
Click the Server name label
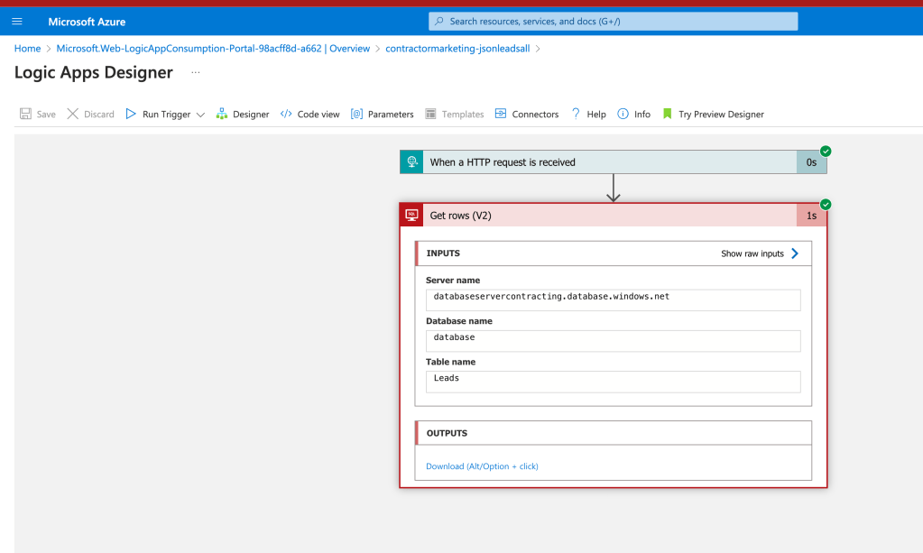[453, 280]
